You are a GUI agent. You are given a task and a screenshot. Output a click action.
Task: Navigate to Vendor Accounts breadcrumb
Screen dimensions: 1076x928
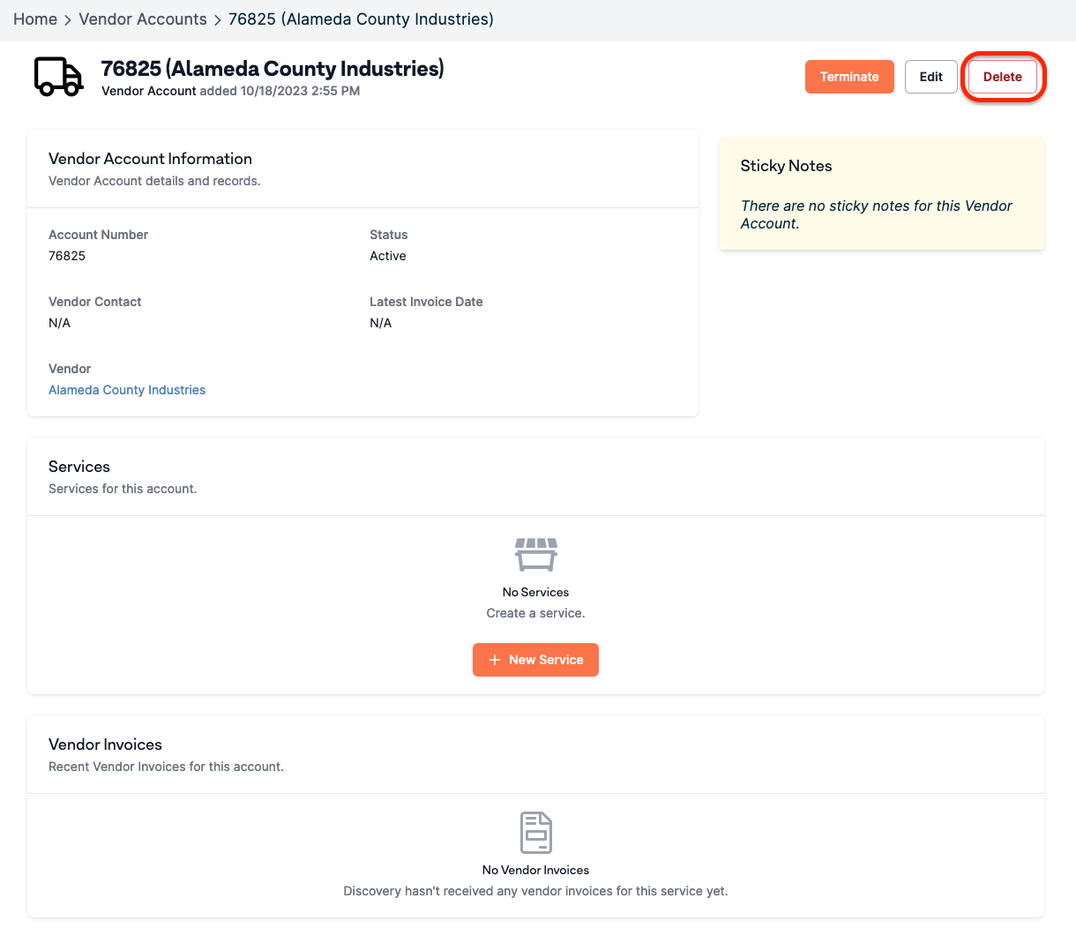(143, 19)
